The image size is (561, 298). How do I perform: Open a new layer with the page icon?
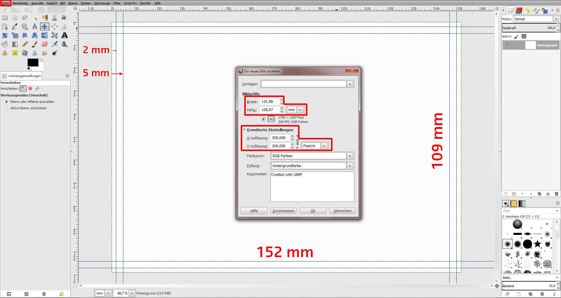point(506,194)
